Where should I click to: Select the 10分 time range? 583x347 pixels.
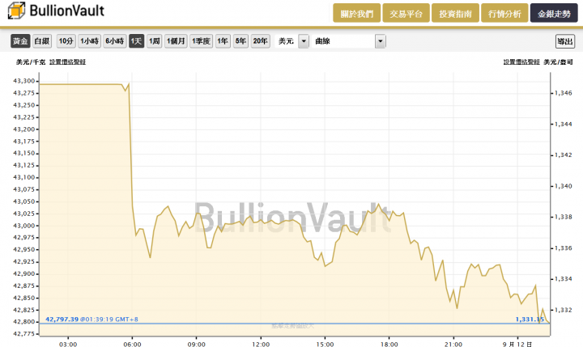pyautogui.click(x=66, y=41)
